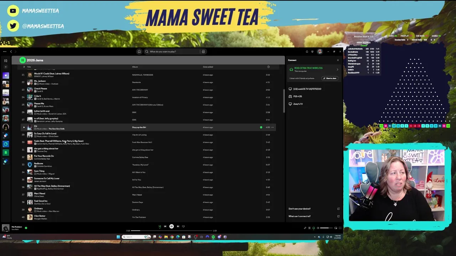Close the Connect panel with the X
Viewport: 456px width, 256px height.
(x=338, y=60)
